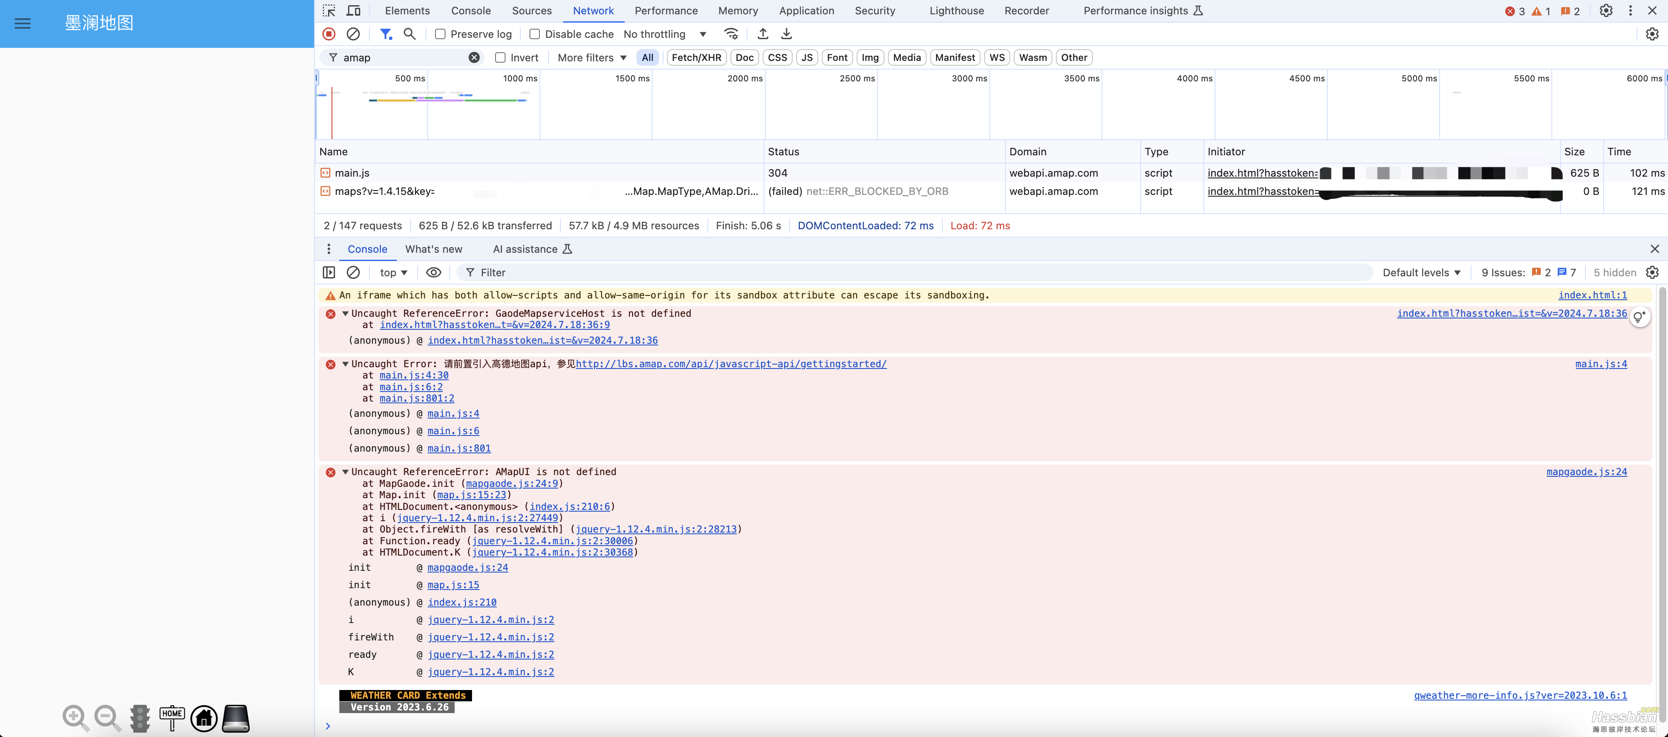The width and height of the screenshot is (1668, 737).
Task: Click the AI lightbulb on error
Action: 1639,317
